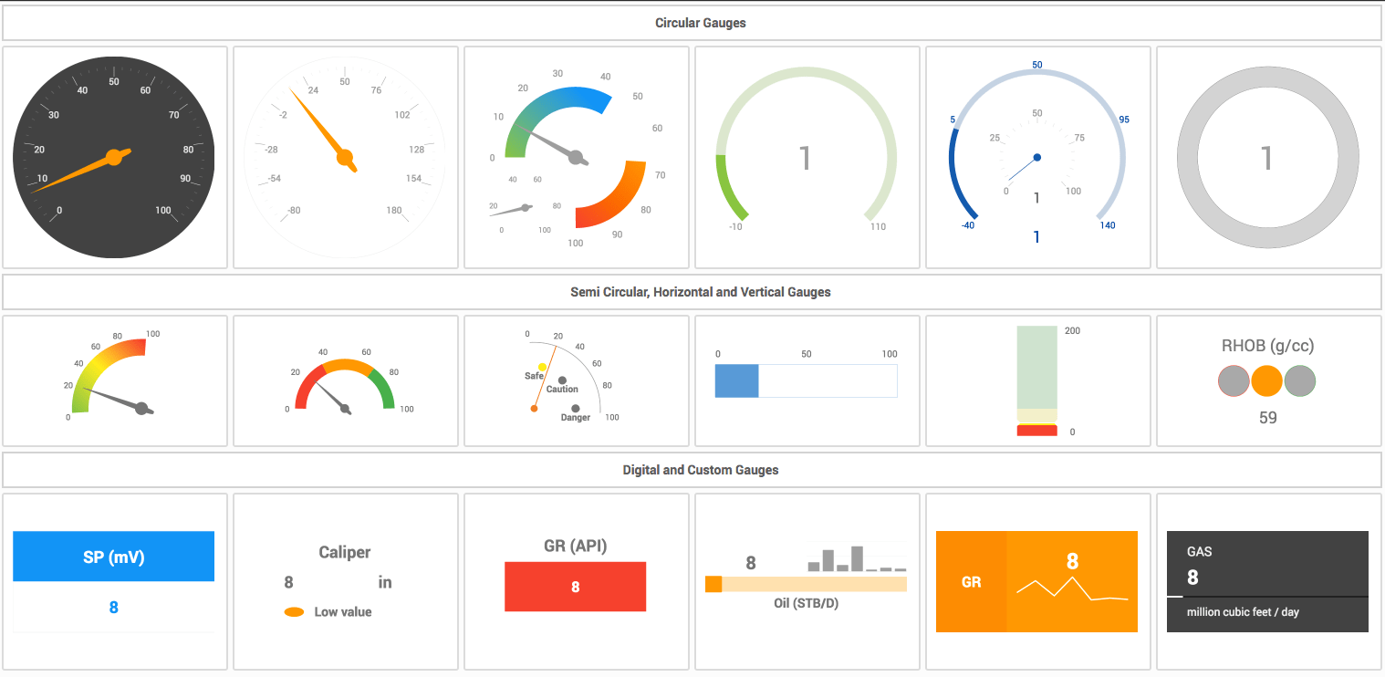Click the small mini gauge beneath the multi-arc gauge
1385x677 pixels.
(x=525, y=210)
